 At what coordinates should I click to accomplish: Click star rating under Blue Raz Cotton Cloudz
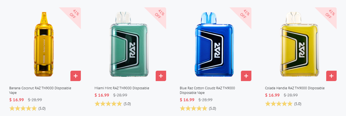(194, 108)
